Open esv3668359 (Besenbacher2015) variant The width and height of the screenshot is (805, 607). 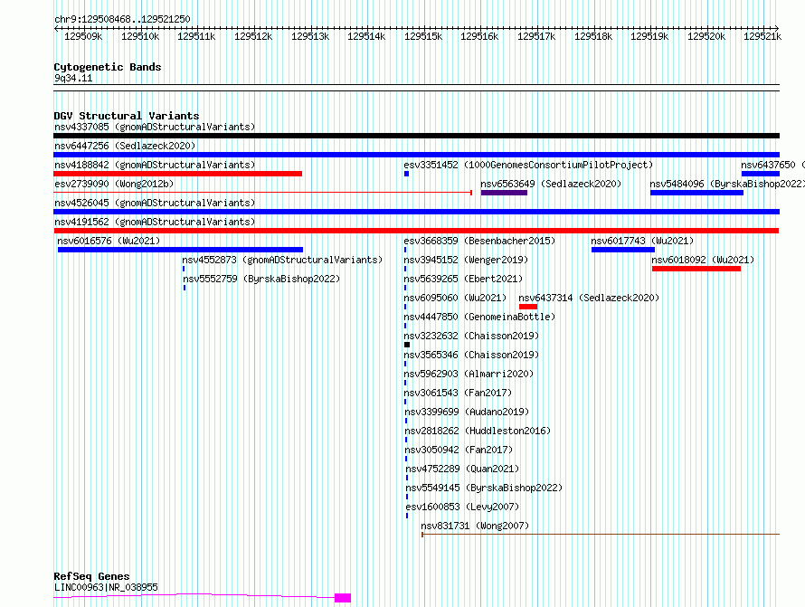tap(479, 241)
